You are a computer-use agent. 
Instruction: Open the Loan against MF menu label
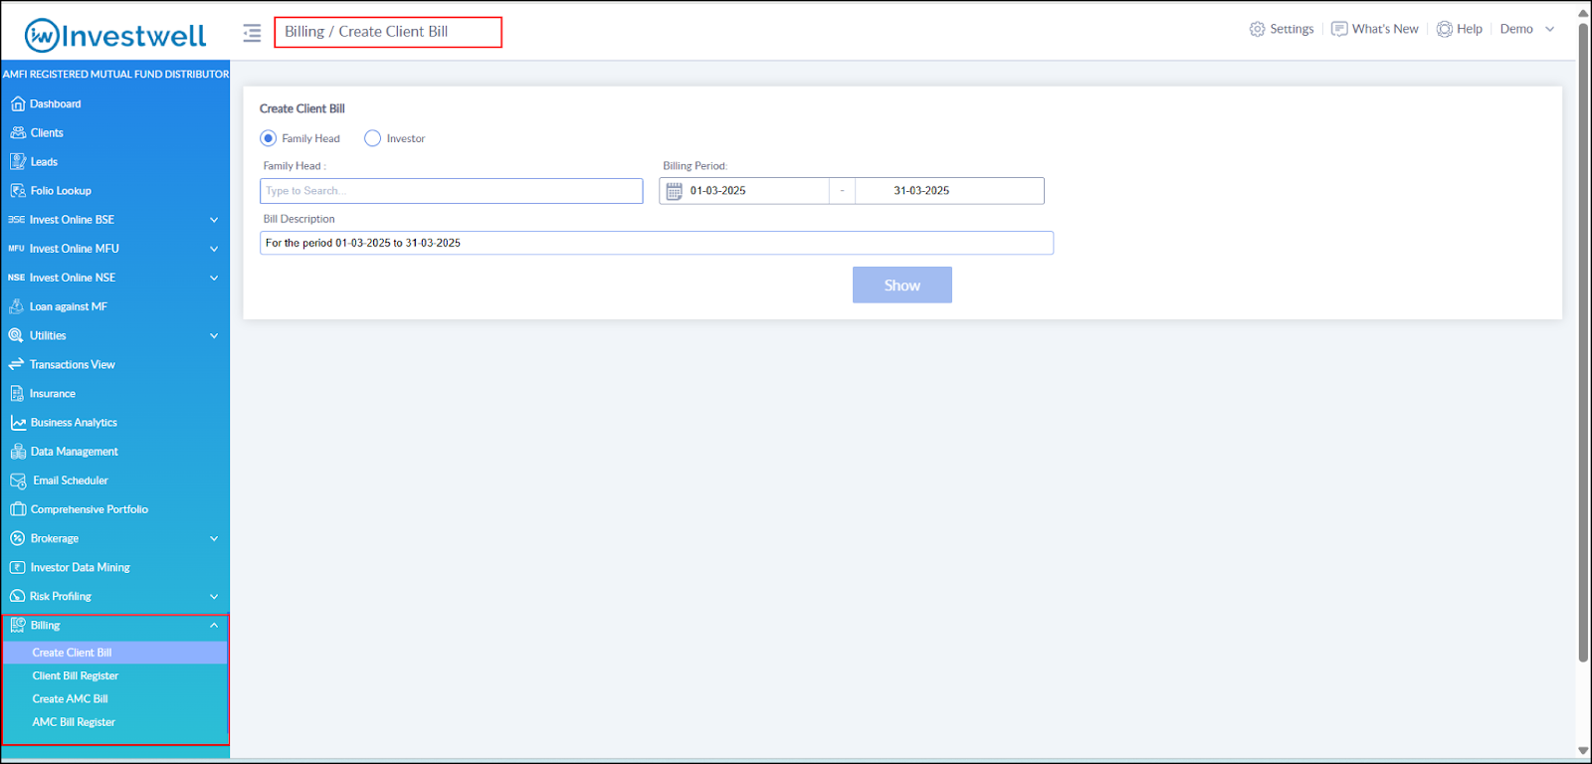69,306
